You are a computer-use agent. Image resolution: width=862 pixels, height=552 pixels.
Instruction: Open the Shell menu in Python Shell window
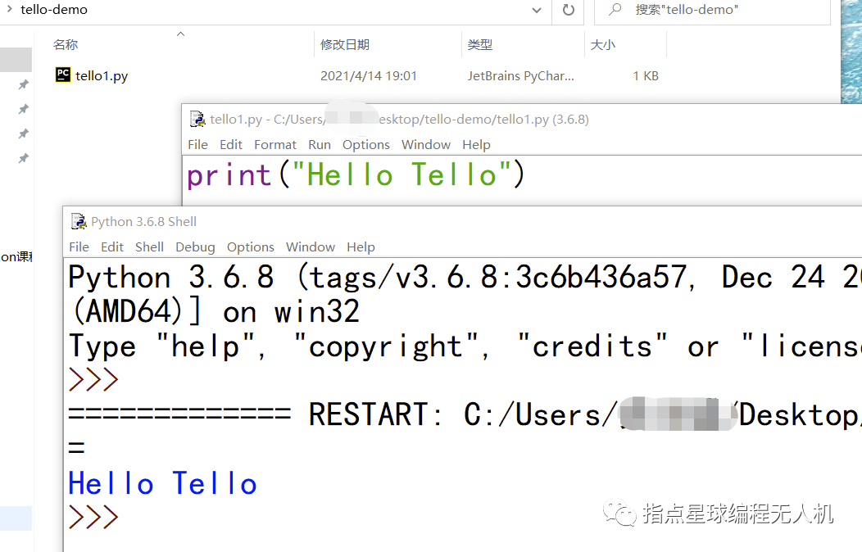[149, 247]
